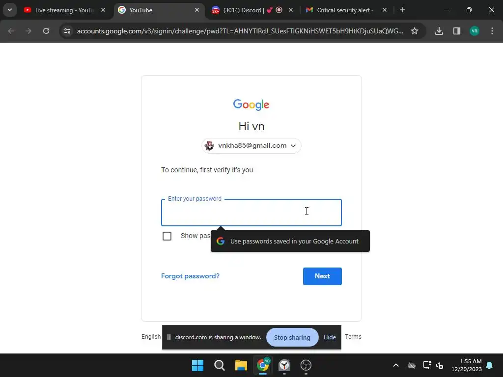
Task: Open the vn profile avatar in toolbar
Action: 475,31
